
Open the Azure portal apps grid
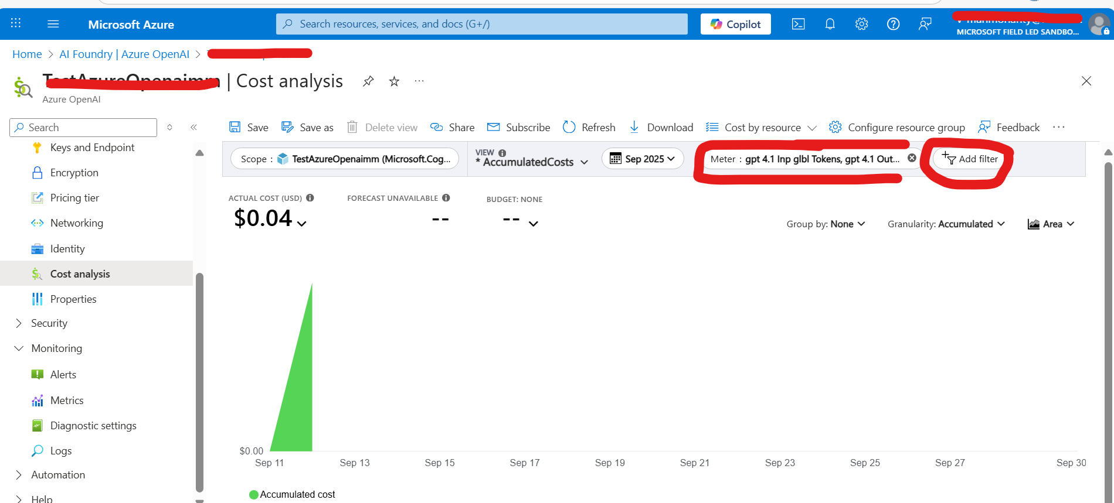tap(16, 23)
